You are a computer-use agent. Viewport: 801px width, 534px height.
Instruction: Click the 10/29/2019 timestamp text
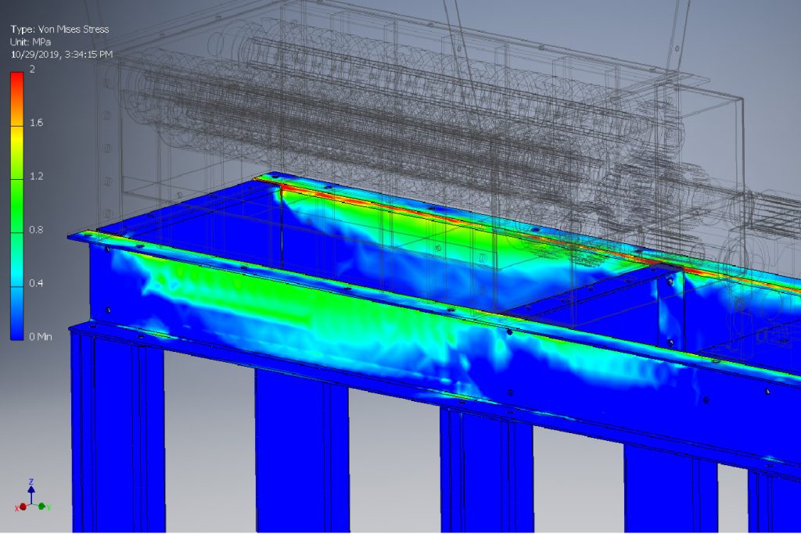pos(62,55)
